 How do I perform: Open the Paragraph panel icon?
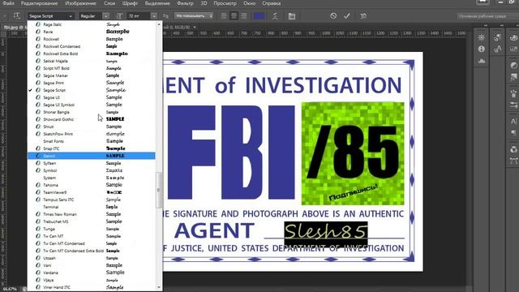513,133
